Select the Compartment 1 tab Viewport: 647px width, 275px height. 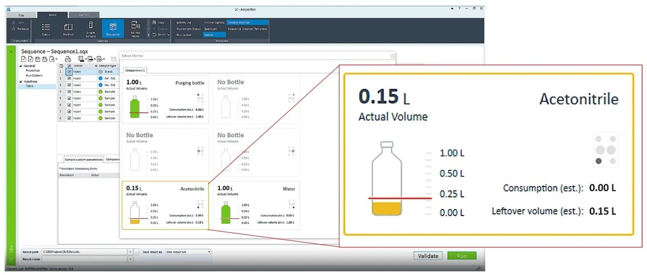[135, 70]
